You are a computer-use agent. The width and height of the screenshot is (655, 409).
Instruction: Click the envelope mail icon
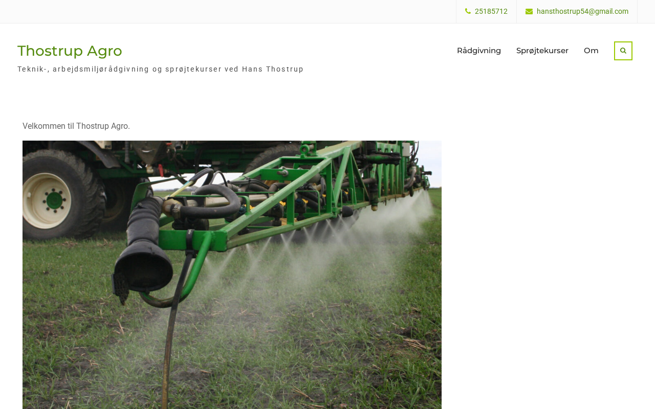(529, 11)
